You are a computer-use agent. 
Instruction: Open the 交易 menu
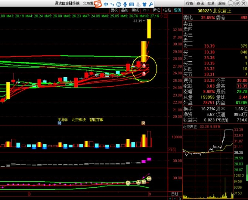click(211, 3)
